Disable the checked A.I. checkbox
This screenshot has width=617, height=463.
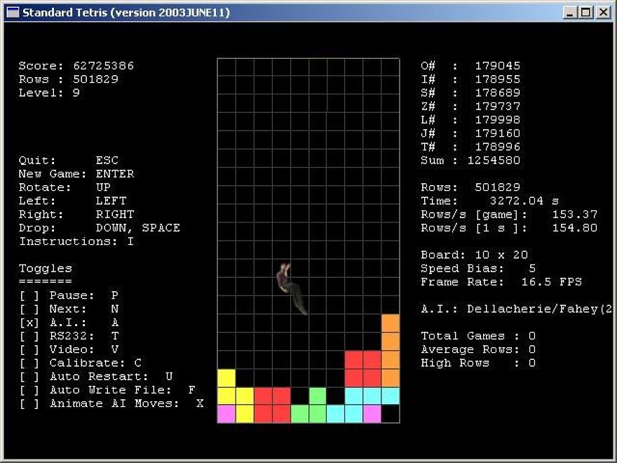coord(29,323)
